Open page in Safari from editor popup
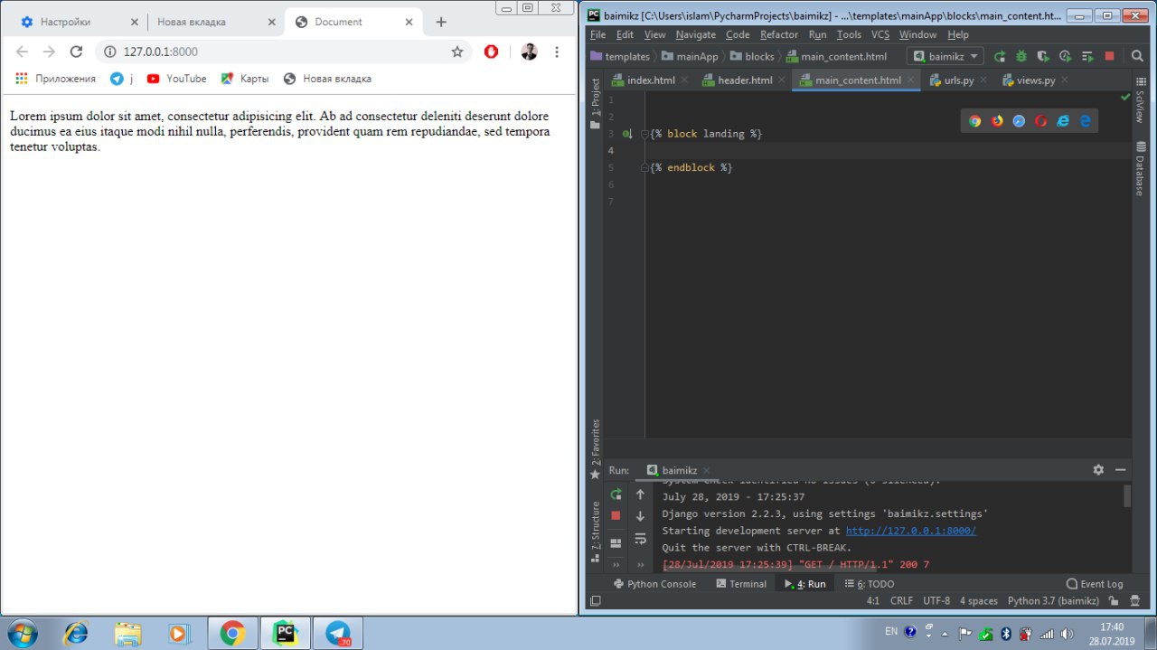This screenshot has height=650, width=1157. coord(1019,121)
